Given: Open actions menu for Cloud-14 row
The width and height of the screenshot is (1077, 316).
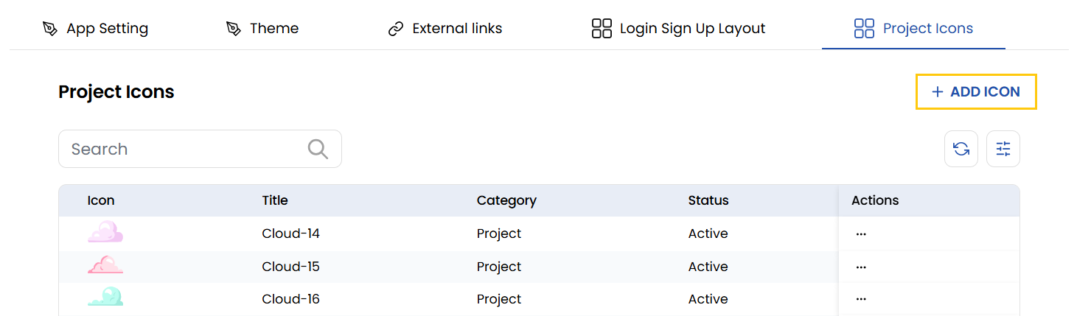Looking at the screenshot, I should click(x=860, y=234).
